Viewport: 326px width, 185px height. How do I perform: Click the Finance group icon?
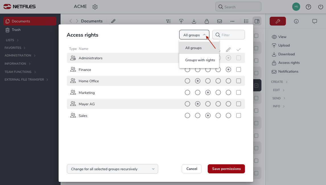[x=73, y=70]
